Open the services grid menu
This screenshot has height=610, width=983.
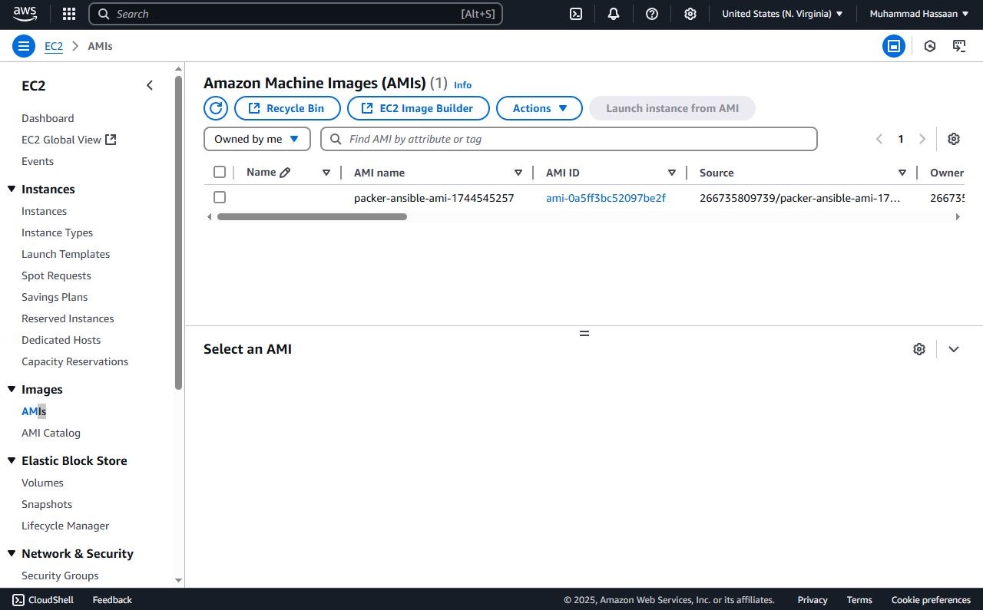point(69,14)
